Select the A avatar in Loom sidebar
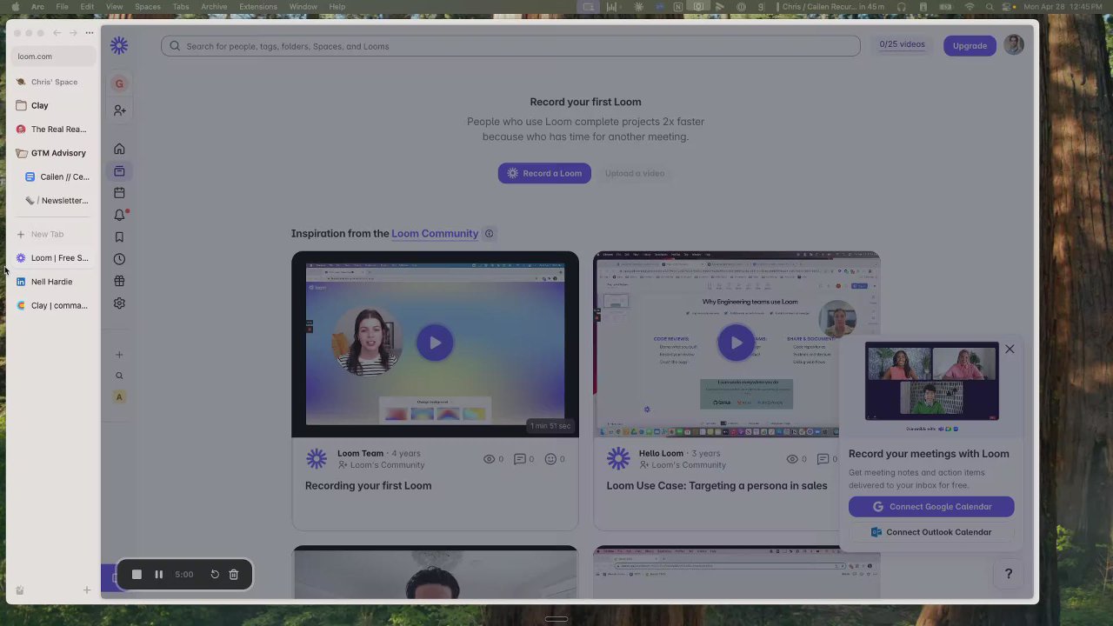Image resolution: width=1113 pixels, height=626 pixels. [119, 397]
